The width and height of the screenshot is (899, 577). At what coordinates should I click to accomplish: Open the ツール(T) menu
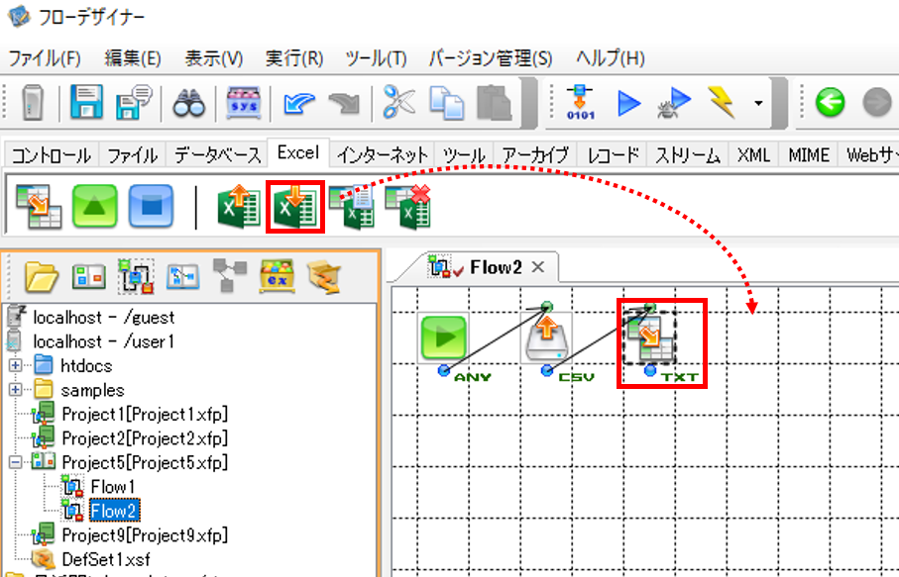(376, 58)
